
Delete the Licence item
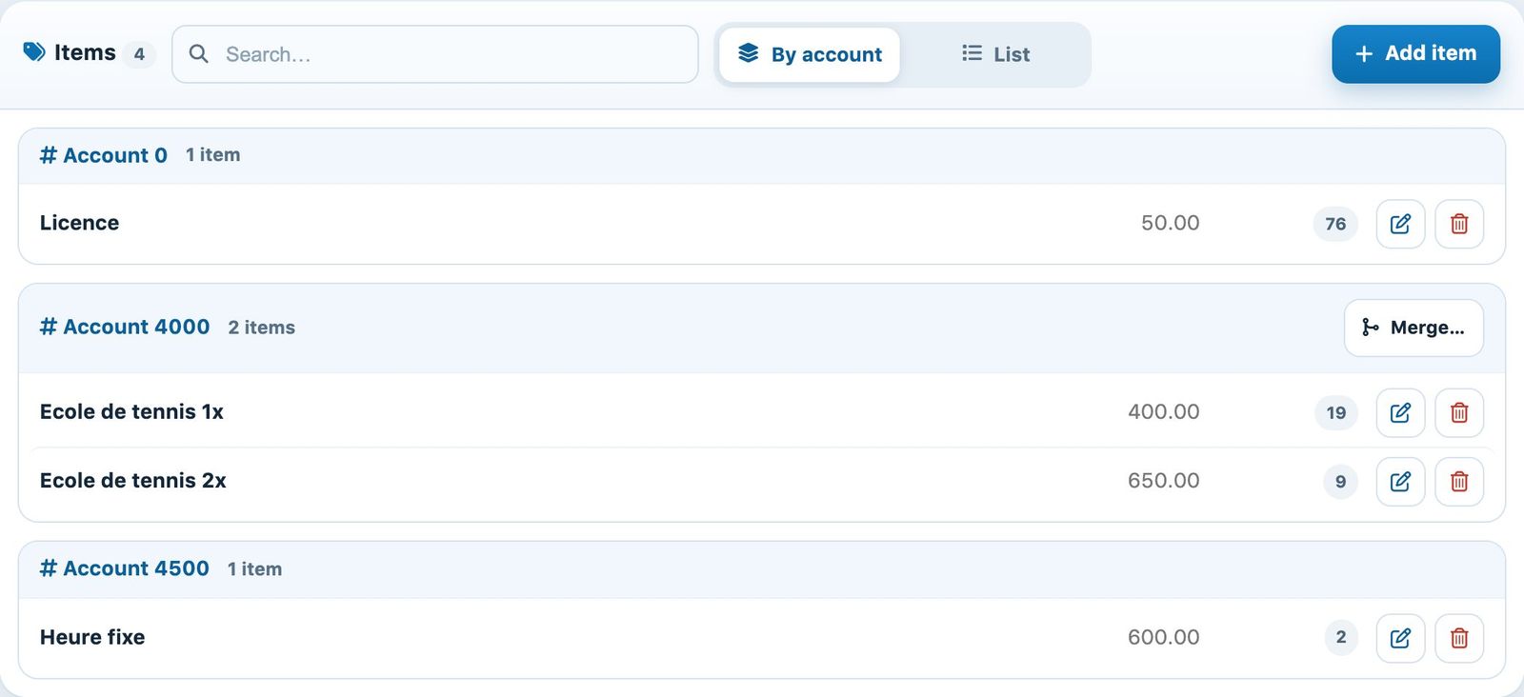tap(1459, 224)
